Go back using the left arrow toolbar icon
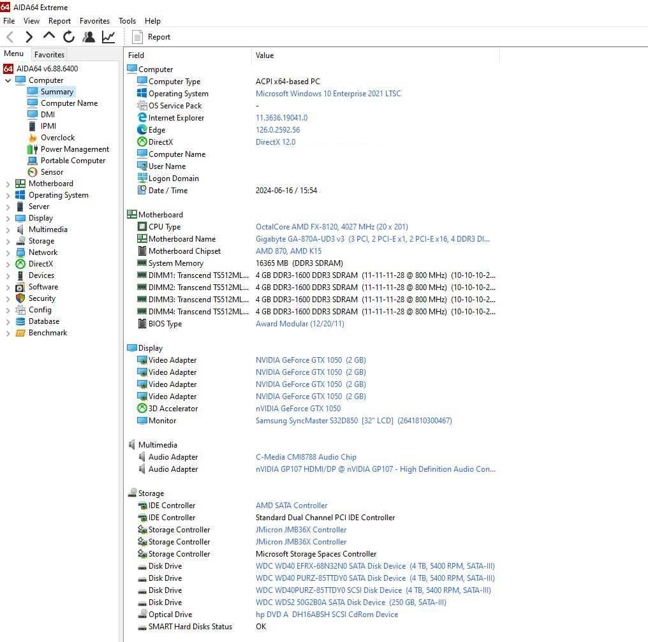This screenshot has height=642, width=648. click(10, 37)
